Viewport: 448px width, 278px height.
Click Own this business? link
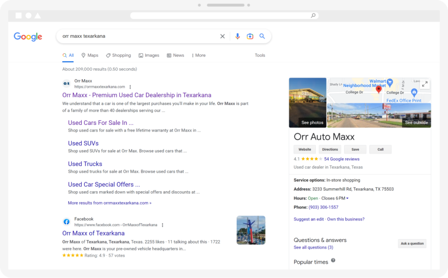click(346, 219)
